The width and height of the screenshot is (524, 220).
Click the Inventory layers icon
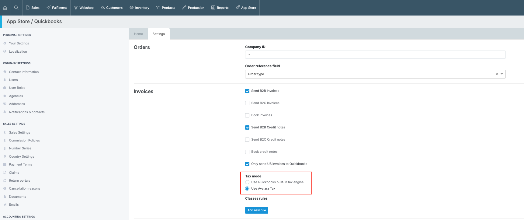(132, 8)
